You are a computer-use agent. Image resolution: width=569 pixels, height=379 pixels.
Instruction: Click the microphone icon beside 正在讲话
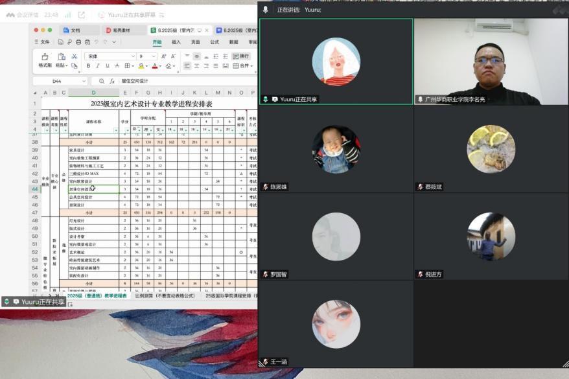point(266,10)
